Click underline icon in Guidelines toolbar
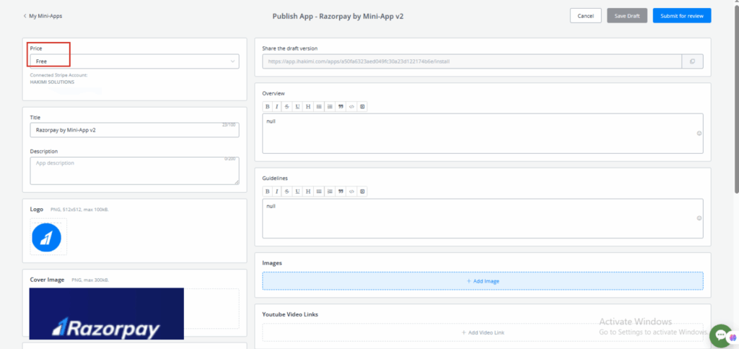739x349 pixels. (298, 191)
